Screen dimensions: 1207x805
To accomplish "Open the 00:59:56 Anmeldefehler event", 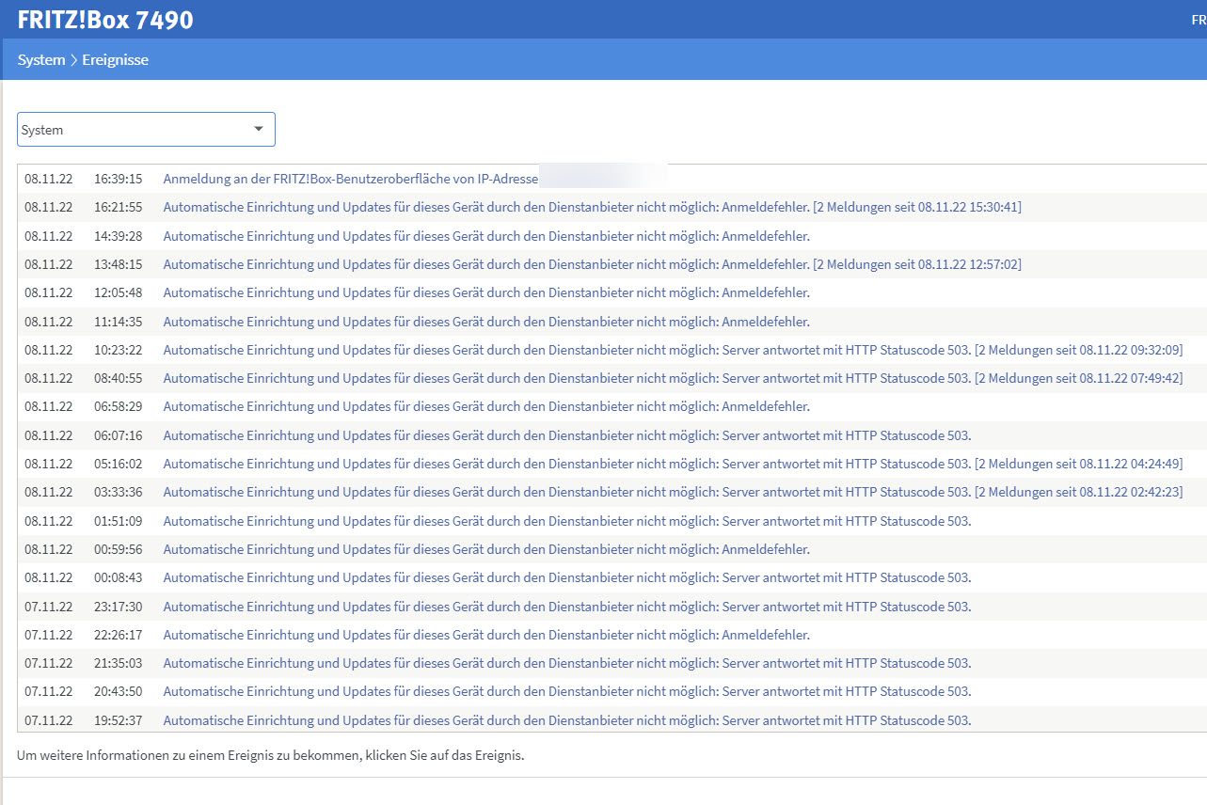I will click(486, 549).
